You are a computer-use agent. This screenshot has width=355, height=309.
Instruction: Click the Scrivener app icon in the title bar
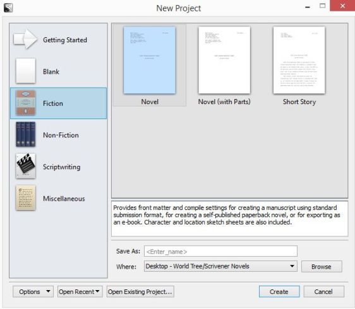point(8,8)
